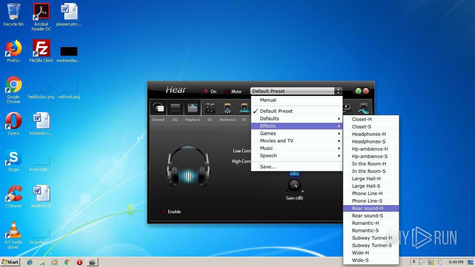Open the Windows Start menu
Screen dimensions: 475x267
click(10, 262)
